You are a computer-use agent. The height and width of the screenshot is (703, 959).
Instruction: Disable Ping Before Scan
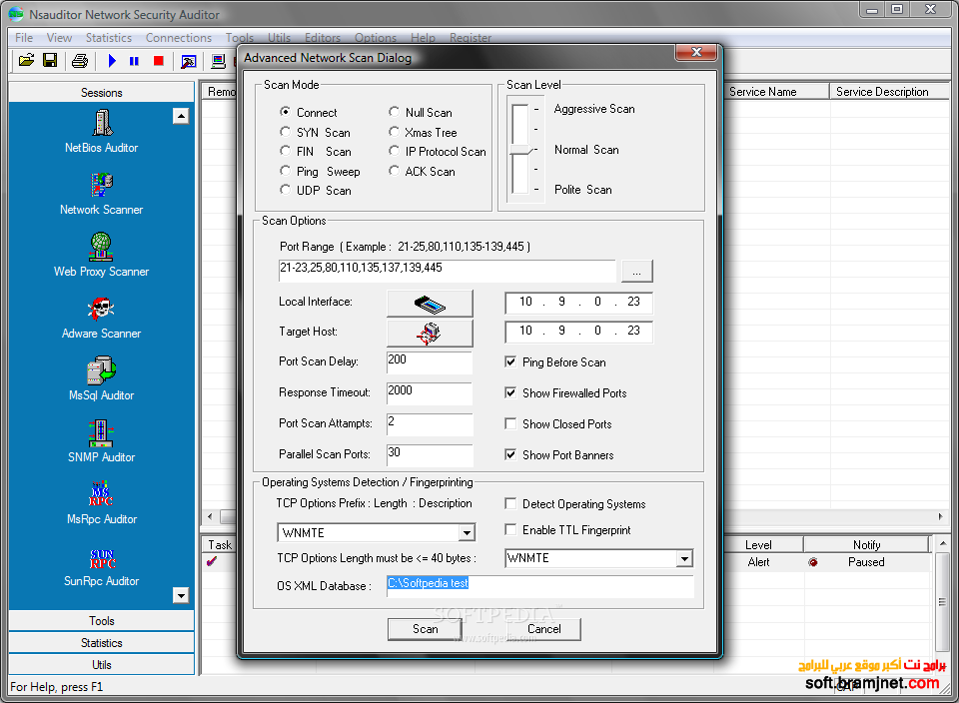[x=510, y=361]
